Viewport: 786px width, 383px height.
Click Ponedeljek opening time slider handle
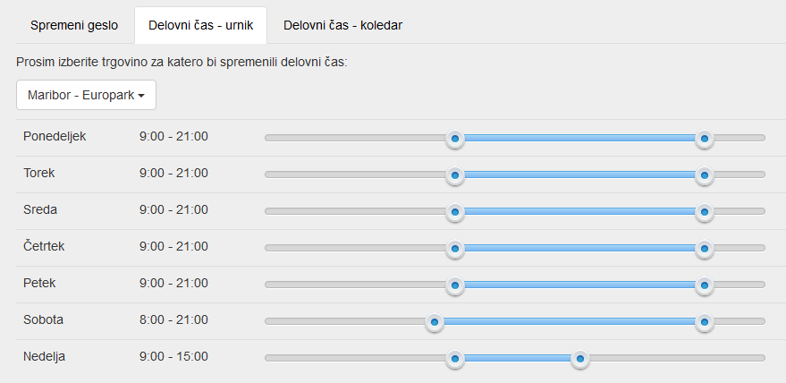455,139
